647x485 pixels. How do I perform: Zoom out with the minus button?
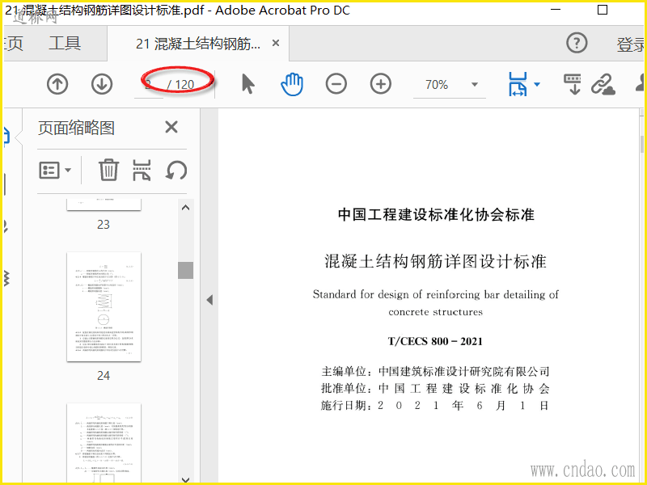point(336,84)
